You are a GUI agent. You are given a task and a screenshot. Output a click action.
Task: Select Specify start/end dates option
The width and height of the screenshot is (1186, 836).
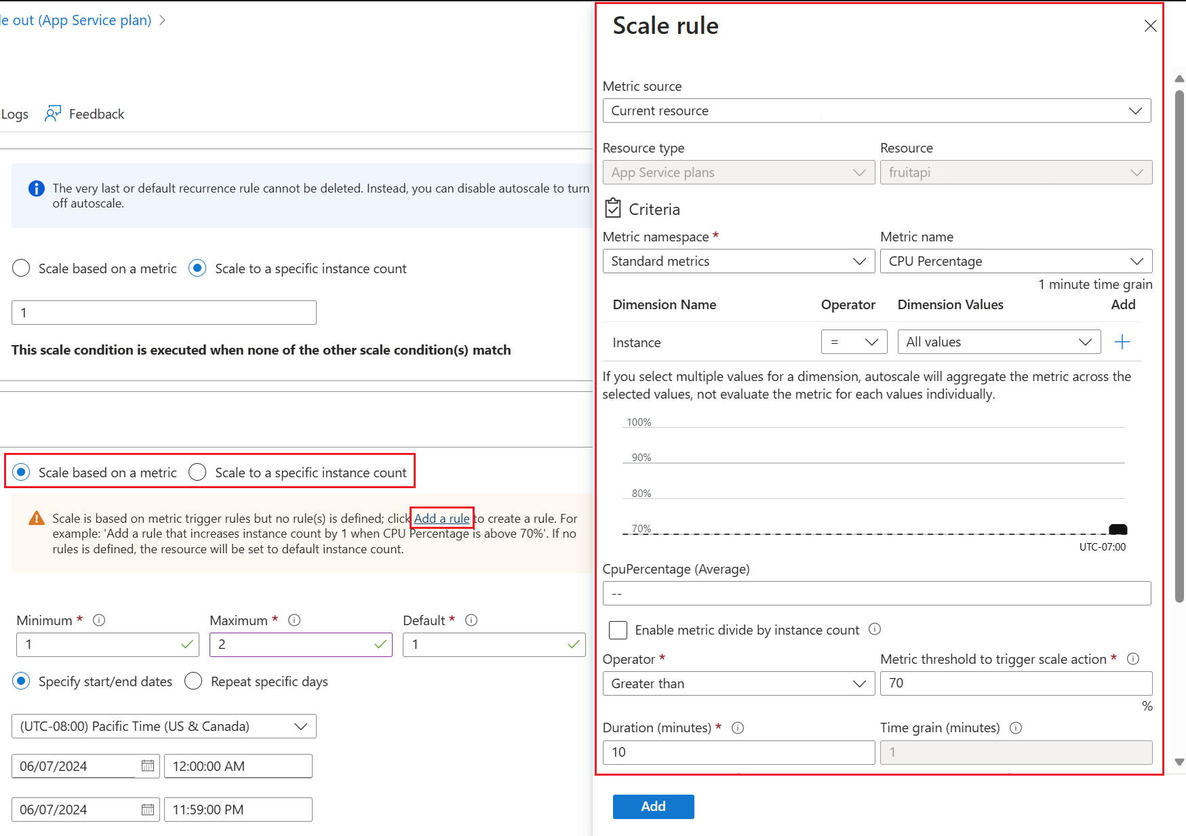point(21,681)
